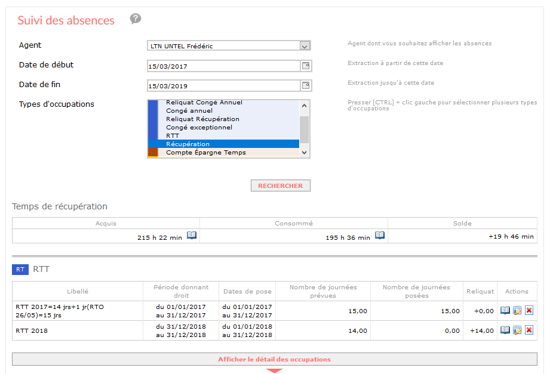Viewport: 550px width, 374px height.
Task: Open book icon for RTT 2018 row
Action: (x=505, y=330)
